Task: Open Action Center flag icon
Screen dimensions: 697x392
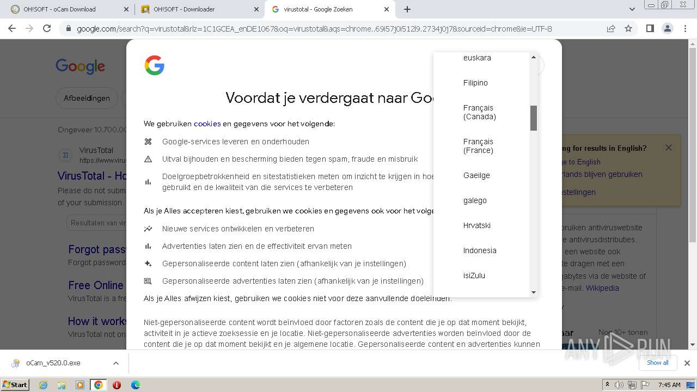Action: tap(645, 385)
